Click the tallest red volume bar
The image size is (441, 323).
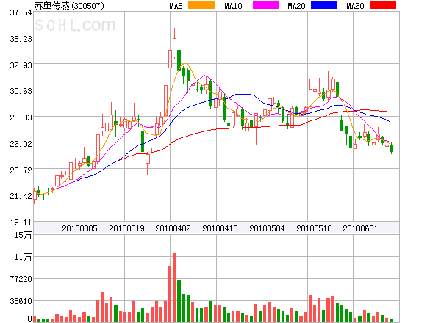(174, 288)
